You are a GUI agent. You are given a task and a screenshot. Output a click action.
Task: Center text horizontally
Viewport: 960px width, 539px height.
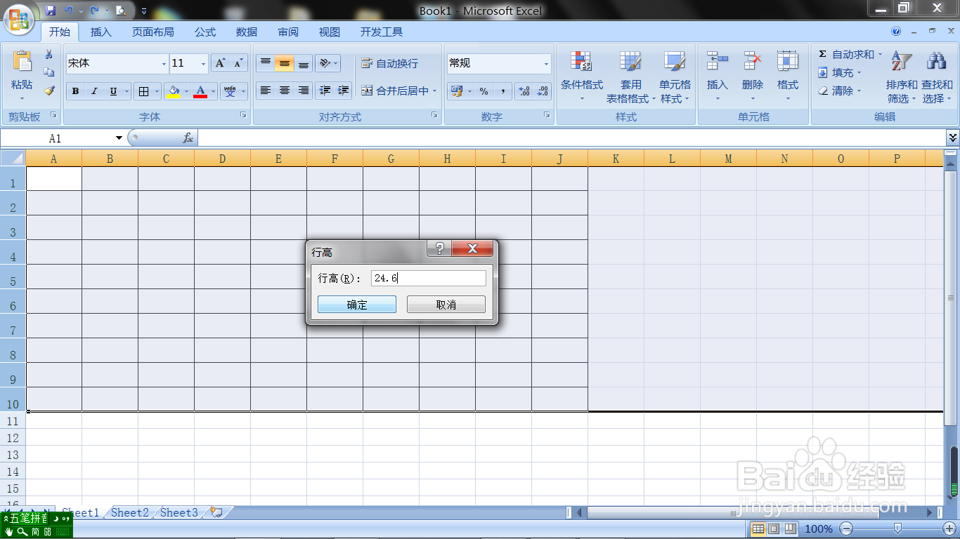285,91
